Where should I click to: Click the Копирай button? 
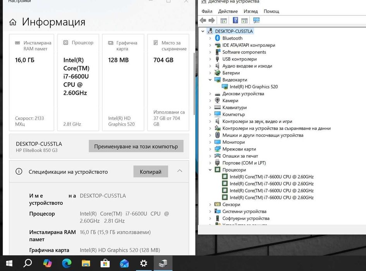tap(151, 172)
